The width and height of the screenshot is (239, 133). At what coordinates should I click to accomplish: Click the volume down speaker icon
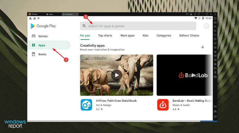click(215, 31)
